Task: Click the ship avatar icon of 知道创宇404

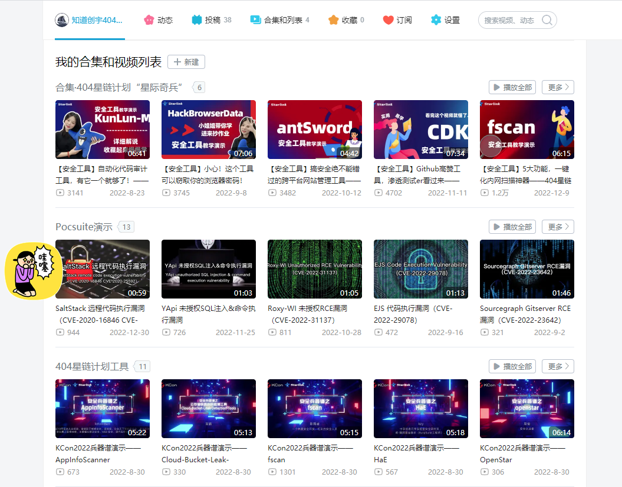Action: 62,20
